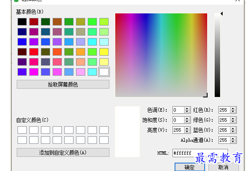Screen dimensions: 246x171
Task: Decrease the 色调(E) value with down arrow
Action: (187, 111)
